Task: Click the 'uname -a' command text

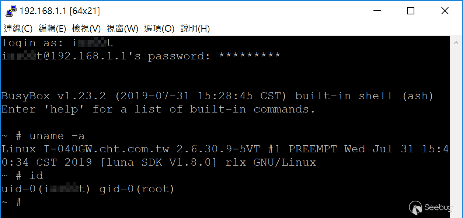Action: (x=57, y=136)
